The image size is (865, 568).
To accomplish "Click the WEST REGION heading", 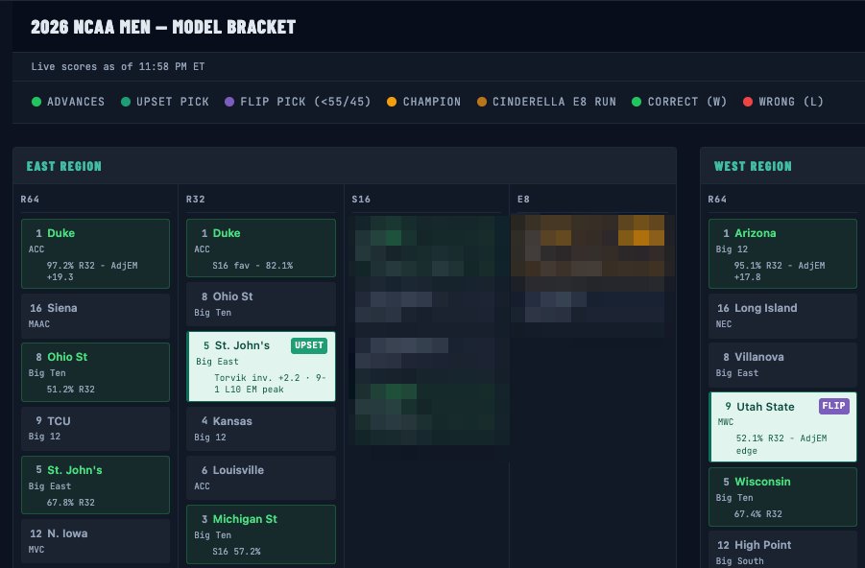I will (x=753, y=166).
